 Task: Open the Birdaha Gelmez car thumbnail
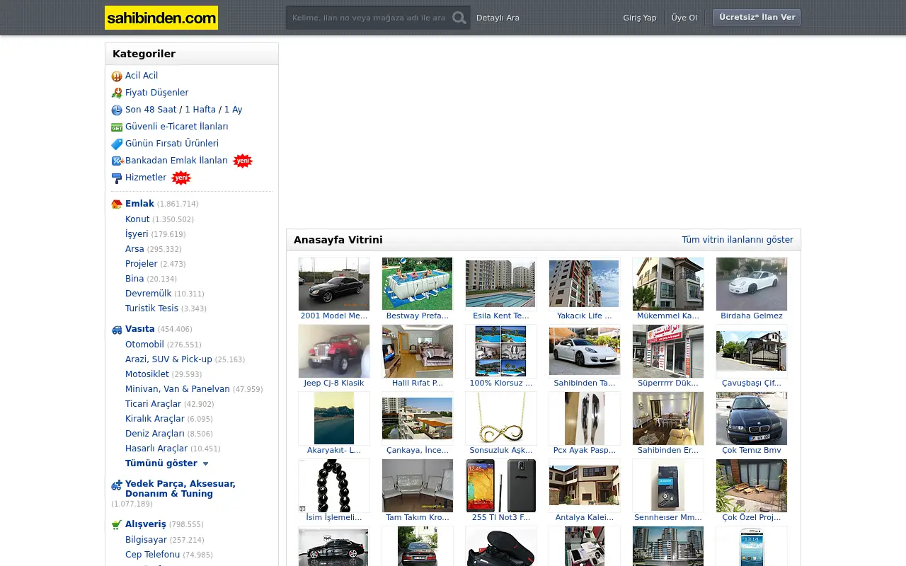pos(752,284)
